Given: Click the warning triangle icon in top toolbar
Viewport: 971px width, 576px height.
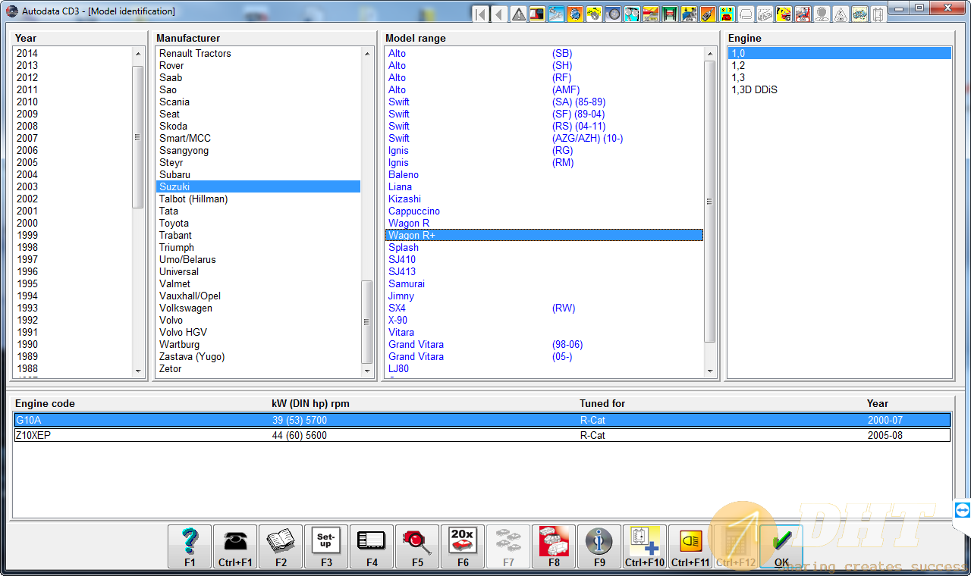Looking at the screenshot, I should click(x=519, y=14).
